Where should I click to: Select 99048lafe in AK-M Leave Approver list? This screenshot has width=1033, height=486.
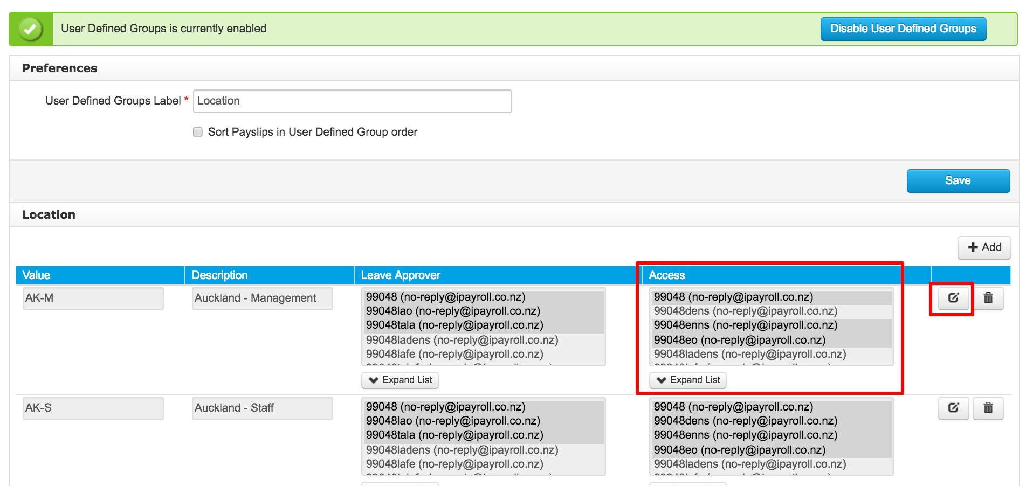point(484,354)
